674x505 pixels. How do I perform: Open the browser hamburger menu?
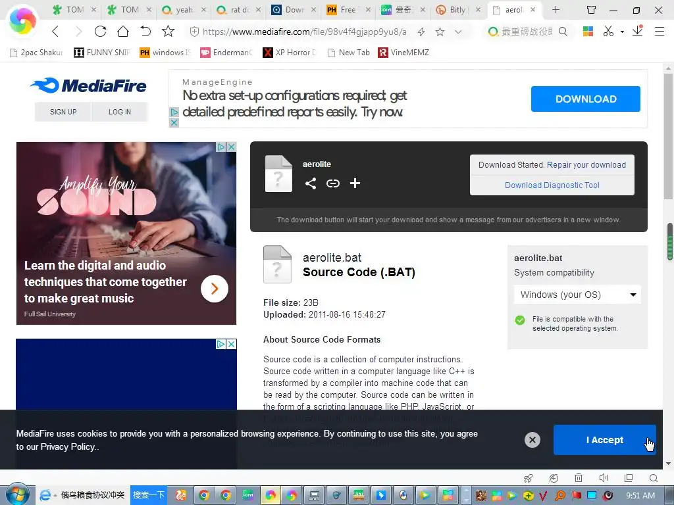[x=660, y=32]
